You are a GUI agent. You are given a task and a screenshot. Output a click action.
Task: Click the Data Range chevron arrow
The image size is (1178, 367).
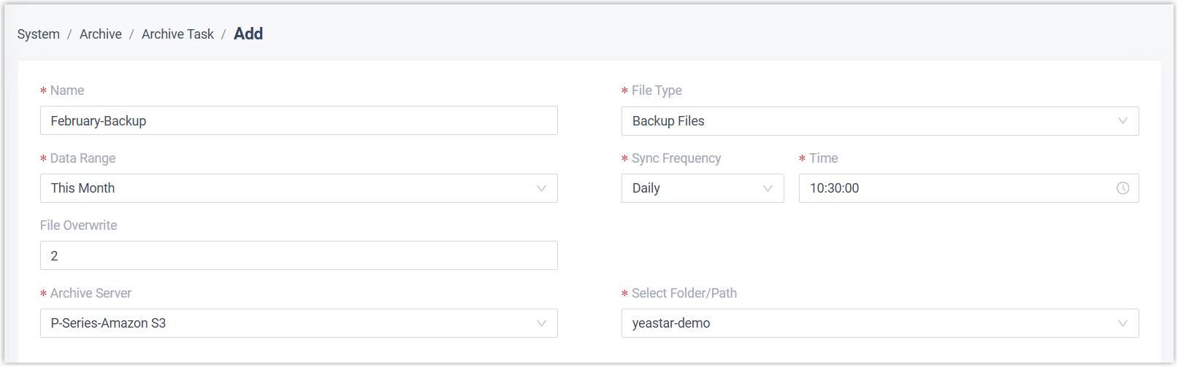(x=541, y=188)
